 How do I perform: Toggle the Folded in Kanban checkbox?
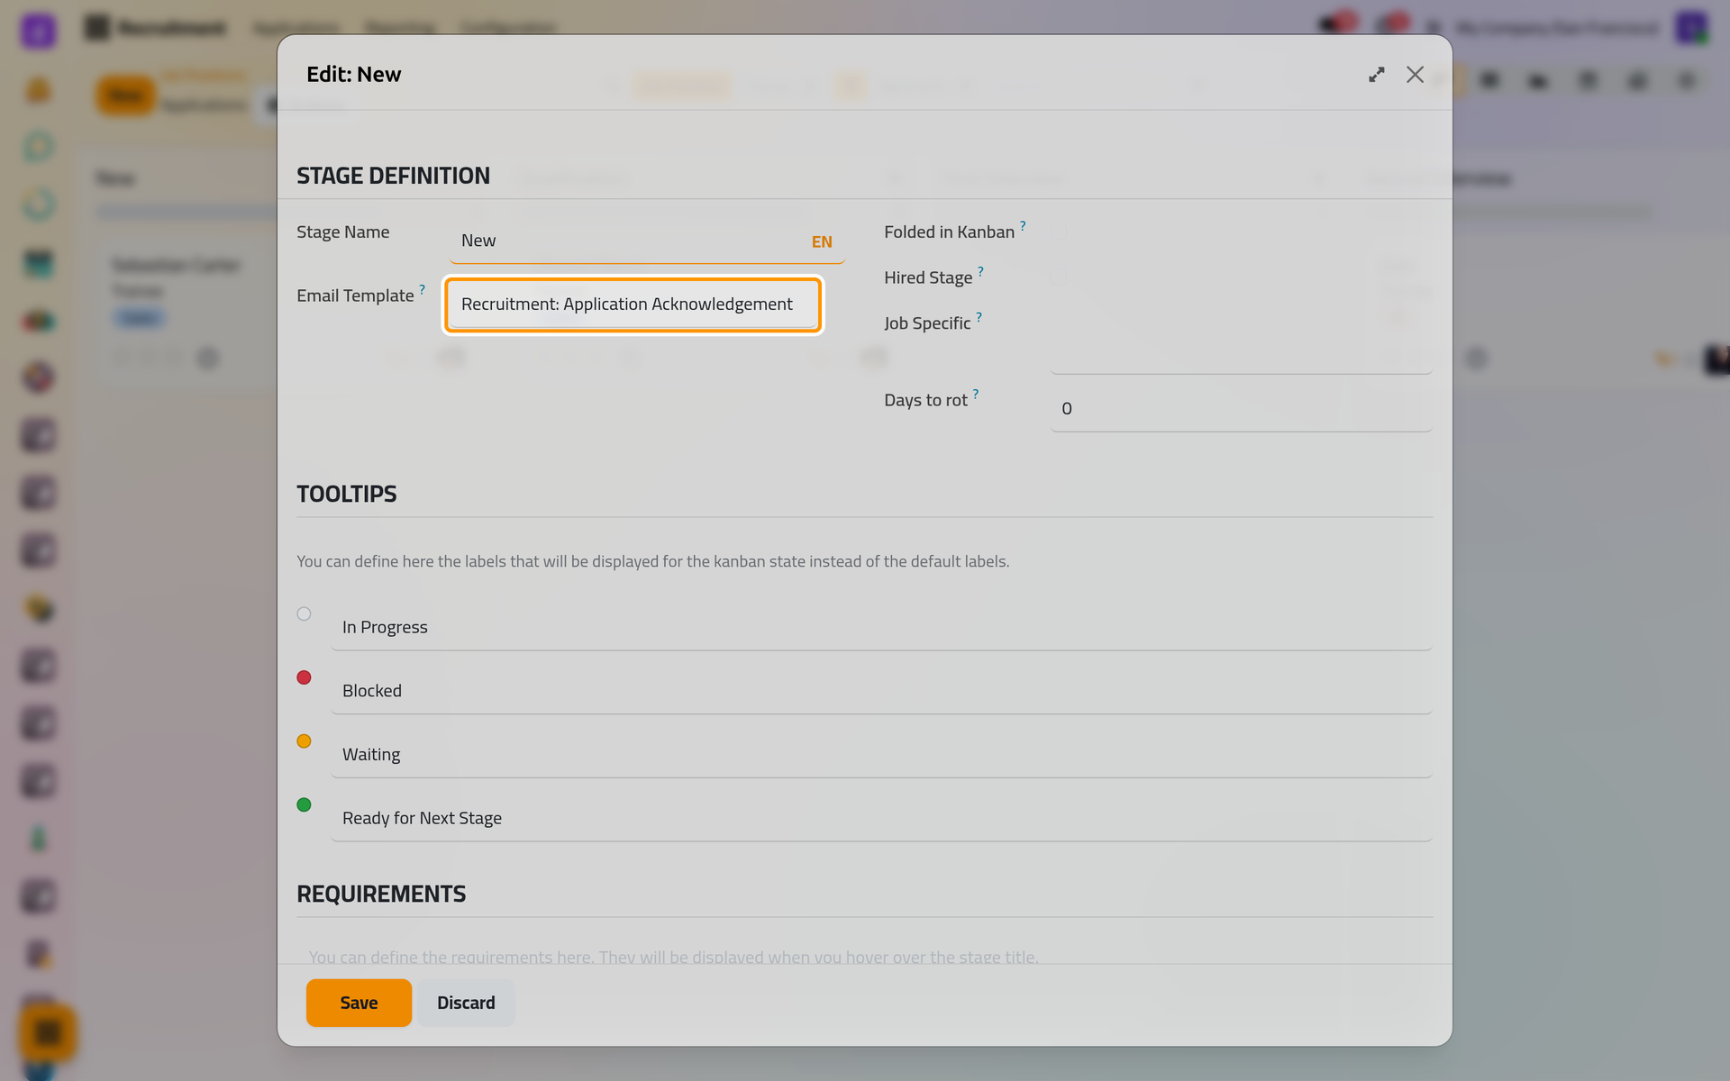(x=1059, y=232)
